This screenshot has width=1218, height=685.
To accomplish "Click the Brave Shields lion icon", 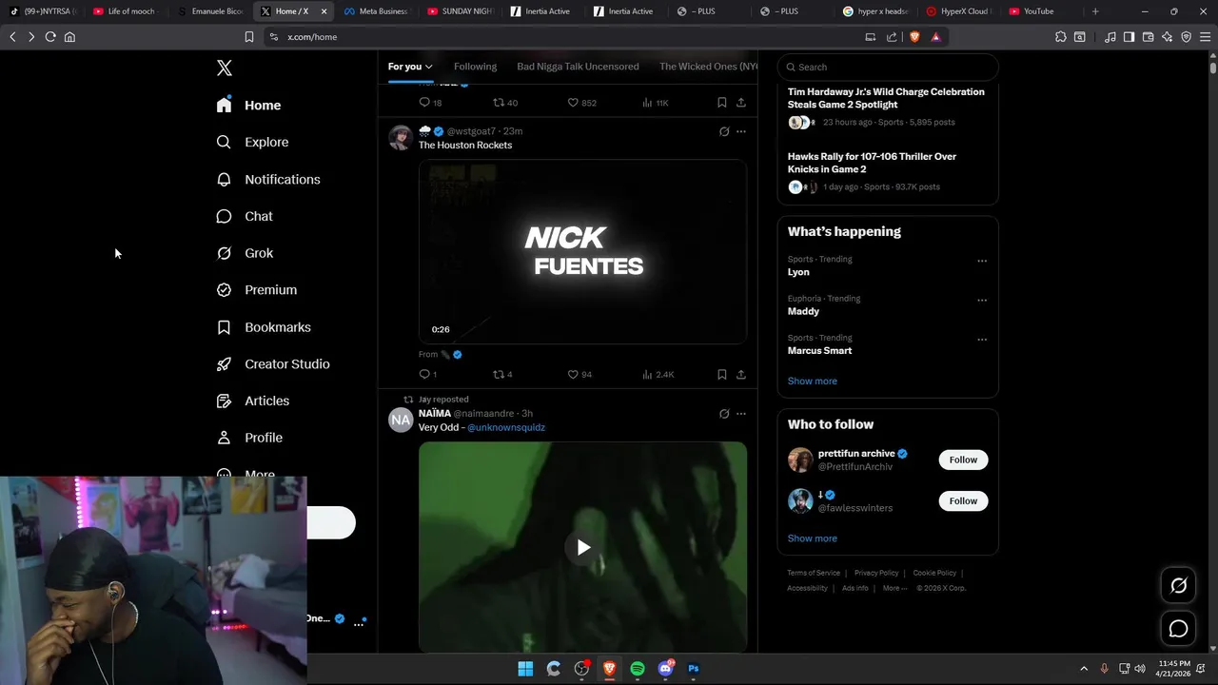I will pos(914,37).
